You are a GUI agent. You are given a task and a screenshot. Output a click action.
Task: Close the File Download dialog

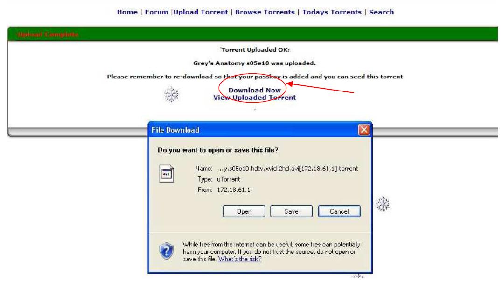[x=364, y=130]
